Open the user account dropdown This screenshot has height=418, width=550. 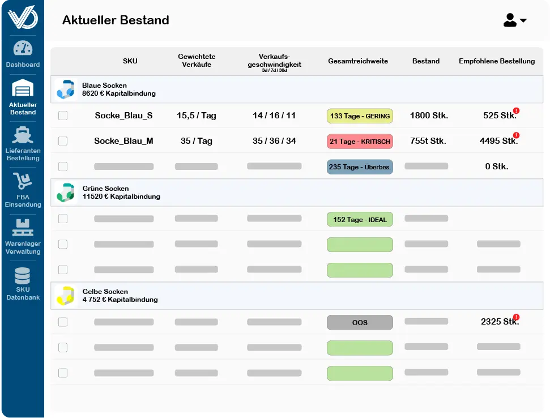pyautogui.click(x=515, y=20)
